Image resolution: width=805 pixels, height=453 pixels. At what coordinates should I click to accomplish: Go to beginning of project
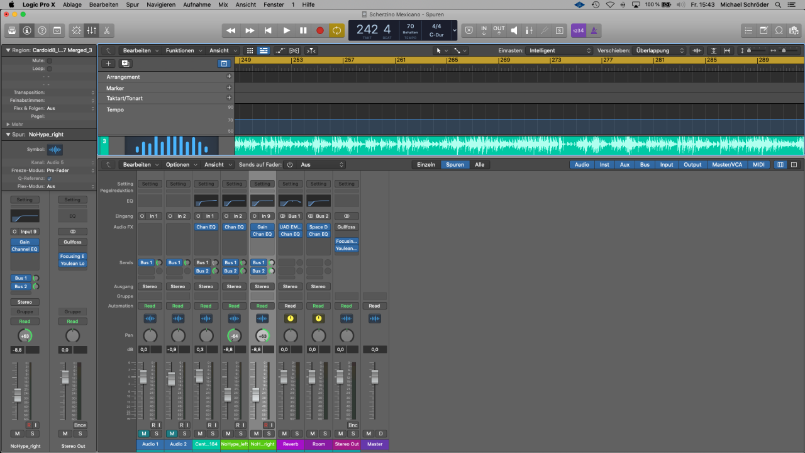(268, 30)
